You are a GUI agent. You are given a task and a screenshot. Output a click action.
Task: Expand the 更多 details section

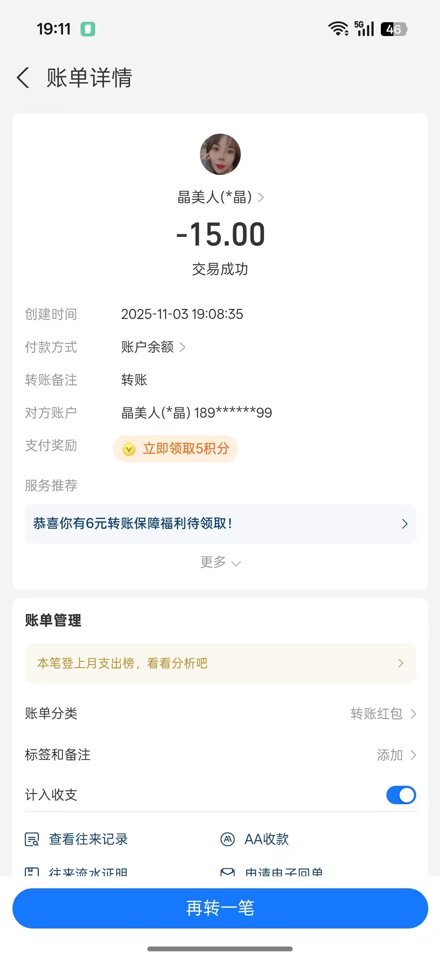(x=220, y=562)
